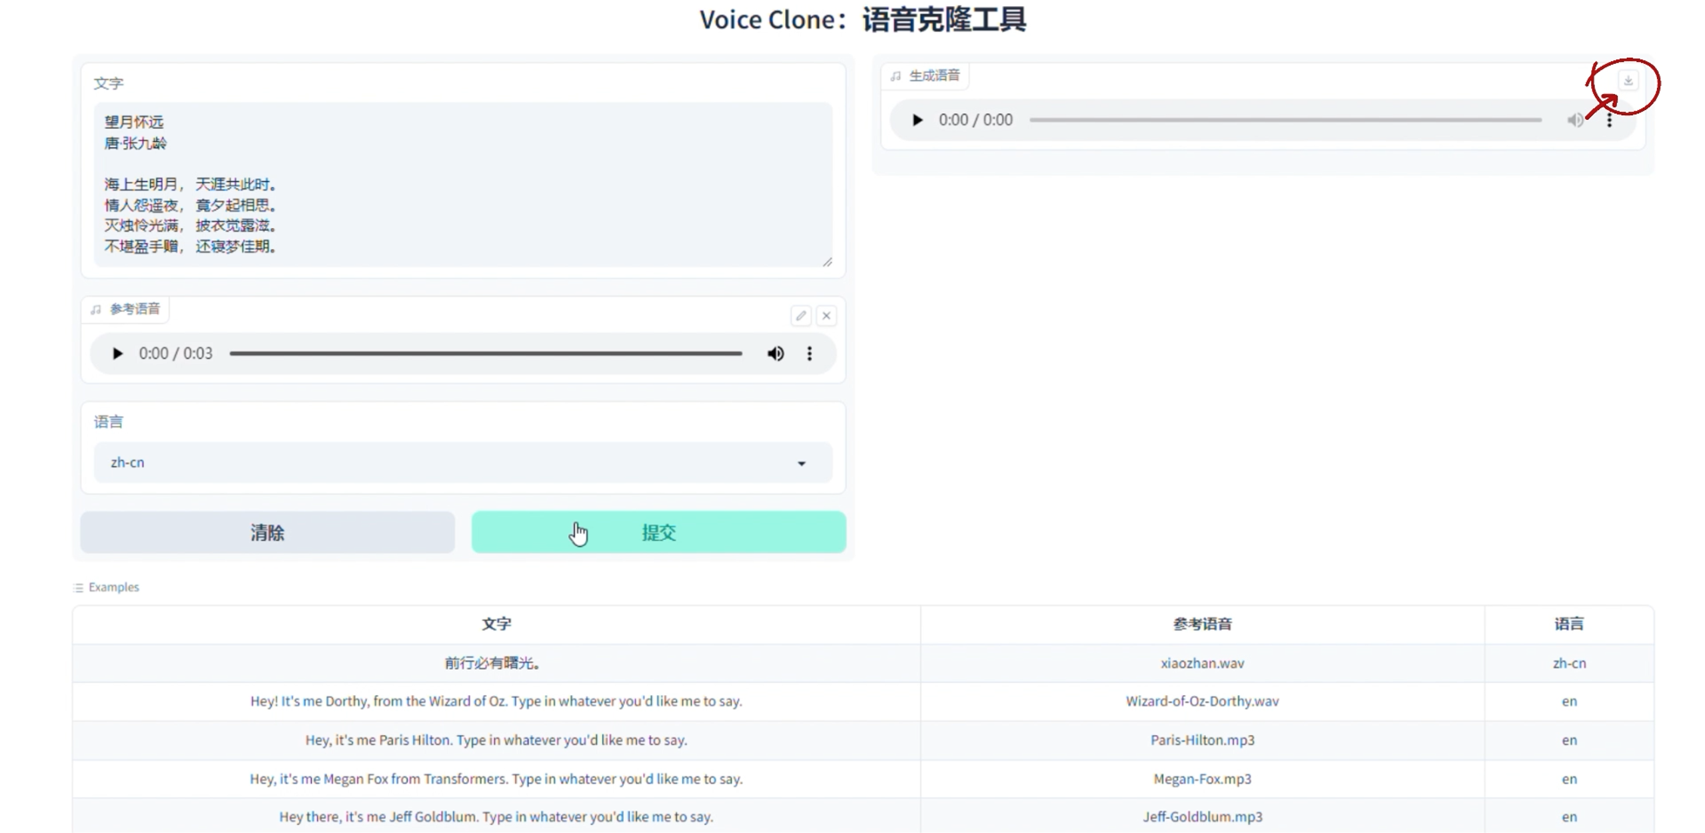1705x833 pixels.
Task: Click the 清除 clear button
Action: (267, 532)
